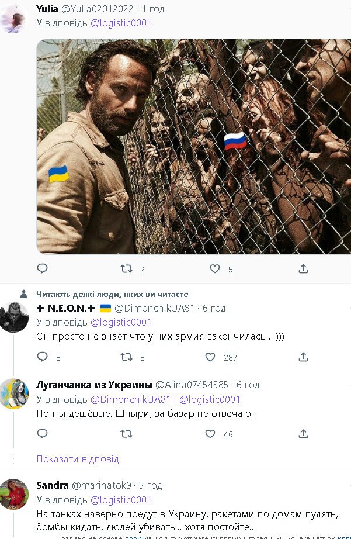Retweet the N.E.O.N. tweet

click(x=126, y=357)
